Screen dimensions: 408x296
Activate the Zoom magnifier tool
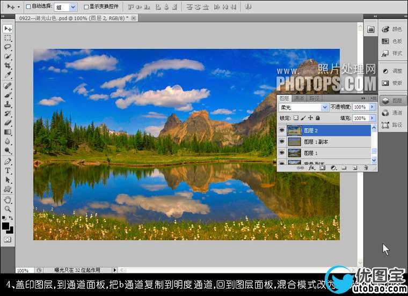coord(8,209)
